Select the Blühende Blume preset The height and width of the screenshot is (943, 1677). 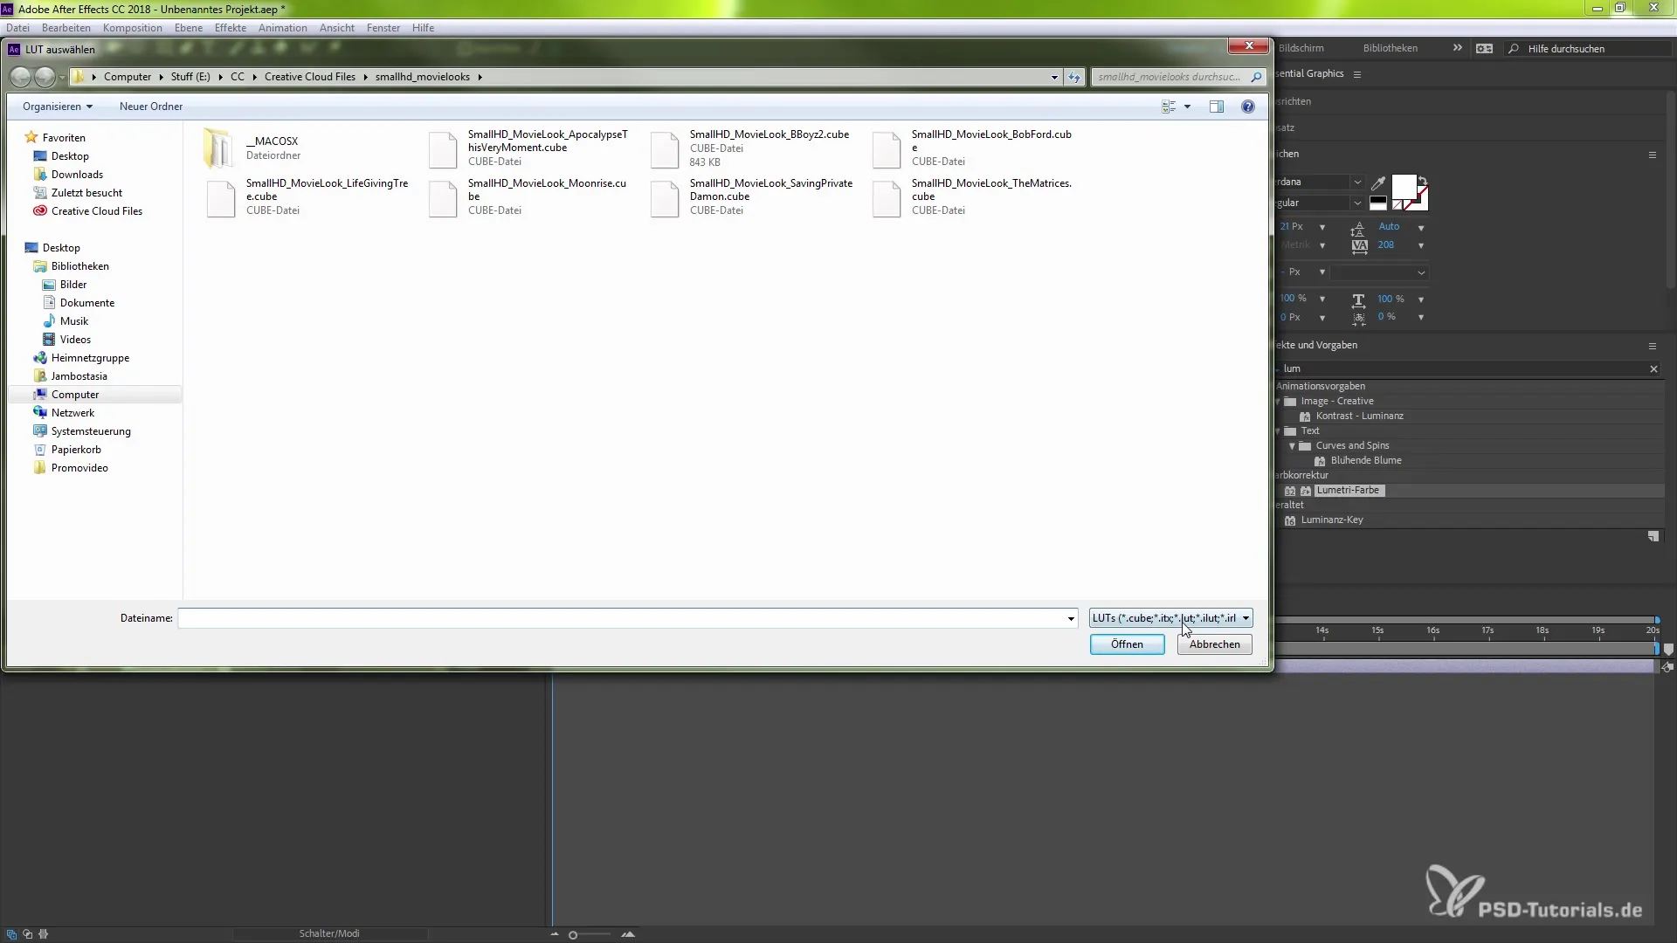(x=1365, y=461)
